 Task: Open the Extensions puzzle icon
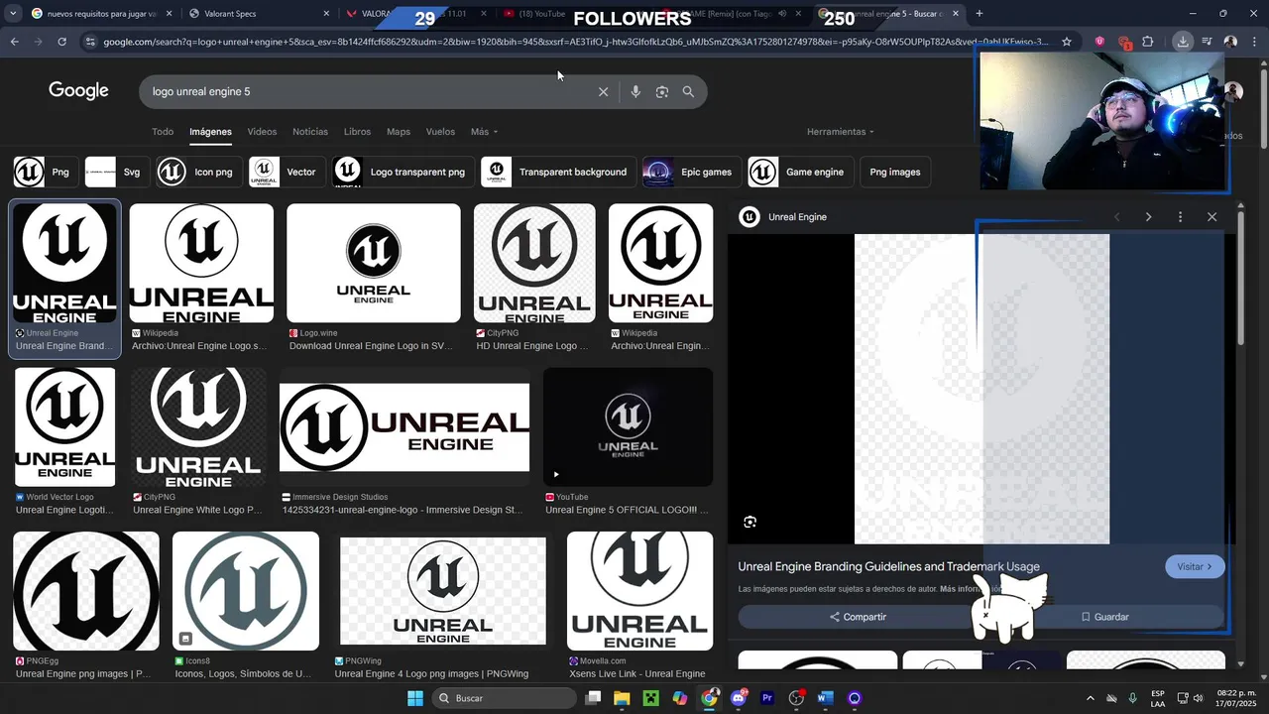[1148, 42]
